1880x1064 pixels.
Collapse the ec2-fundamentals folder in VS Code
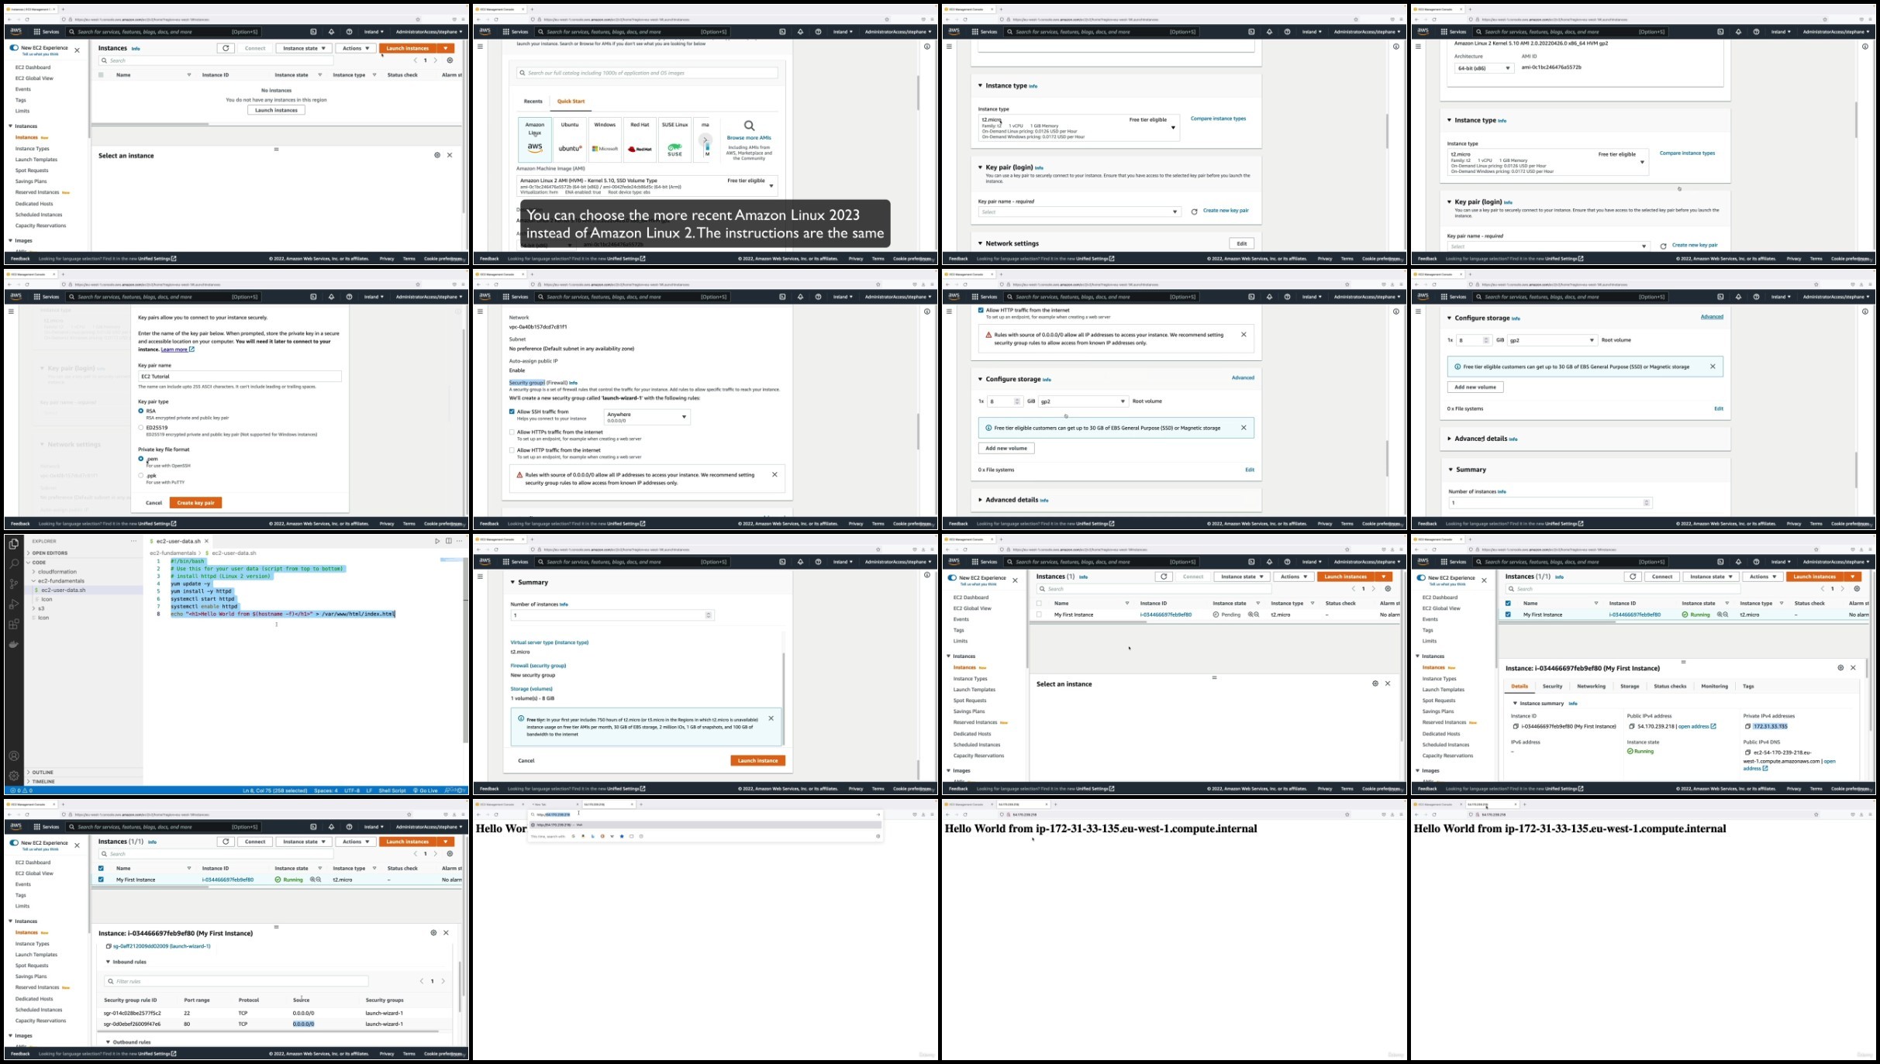point(61,581)
